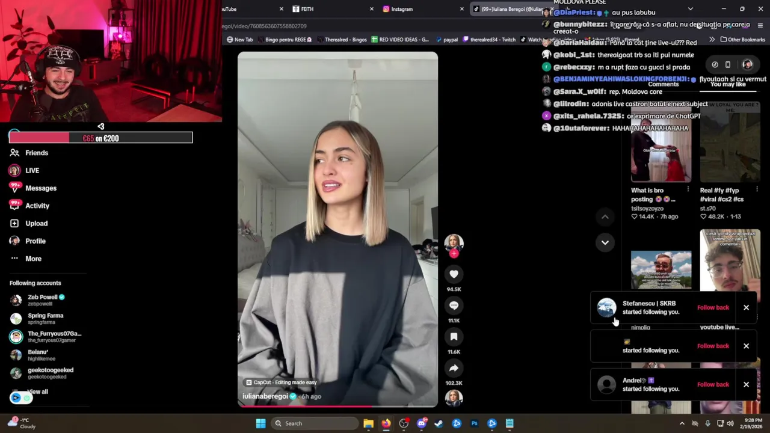This screenshot has width=770, height=433.
Task: Switch to the You may like tab
Action: (728, 84)
